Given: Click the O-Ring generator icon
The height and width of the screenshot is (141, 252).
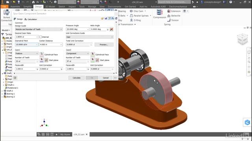Looking at the screenshot, I should click(x=131, y=20).
